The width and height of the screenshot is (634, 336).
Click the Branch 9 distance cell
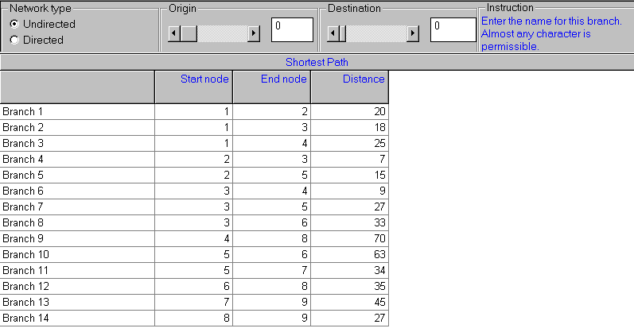(349, 239)
